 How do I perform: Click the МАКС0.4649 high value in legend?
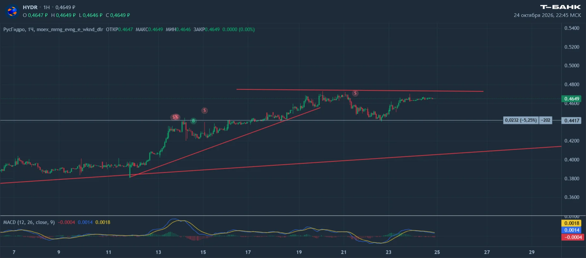pos(149,29)
